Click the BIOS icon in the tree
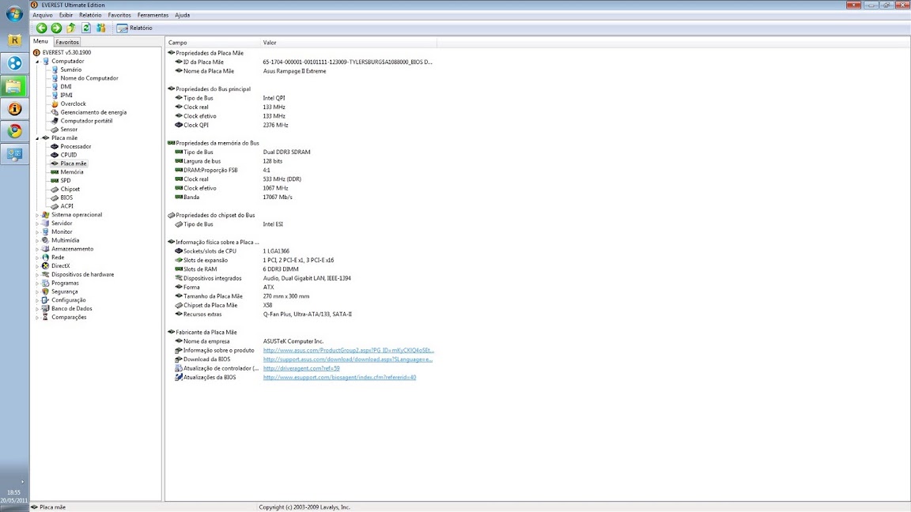 (55, 198)
